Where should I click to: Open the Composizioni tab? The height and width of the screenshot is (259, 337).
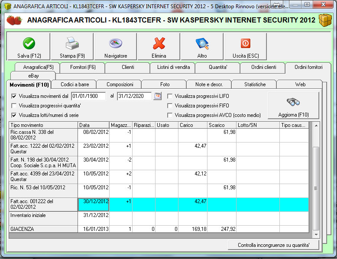coord(120,84)
